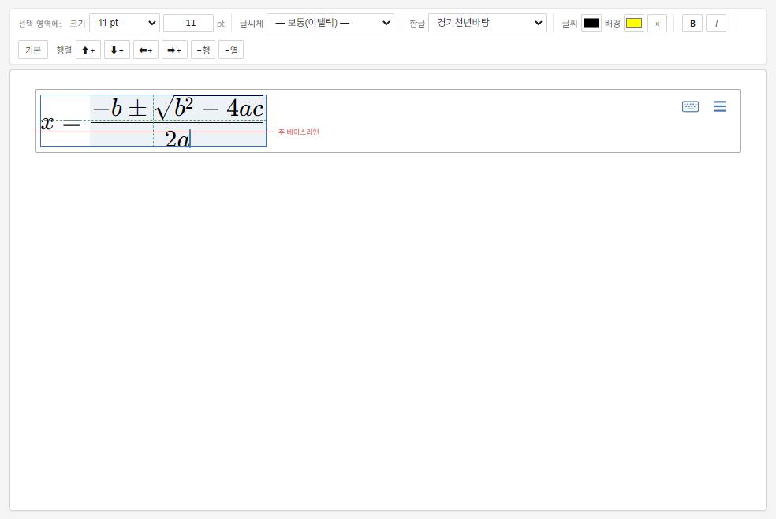Add matrix row below (down arrow button)
The width and height of the screenshot is (776, 519).
(117, 50)
